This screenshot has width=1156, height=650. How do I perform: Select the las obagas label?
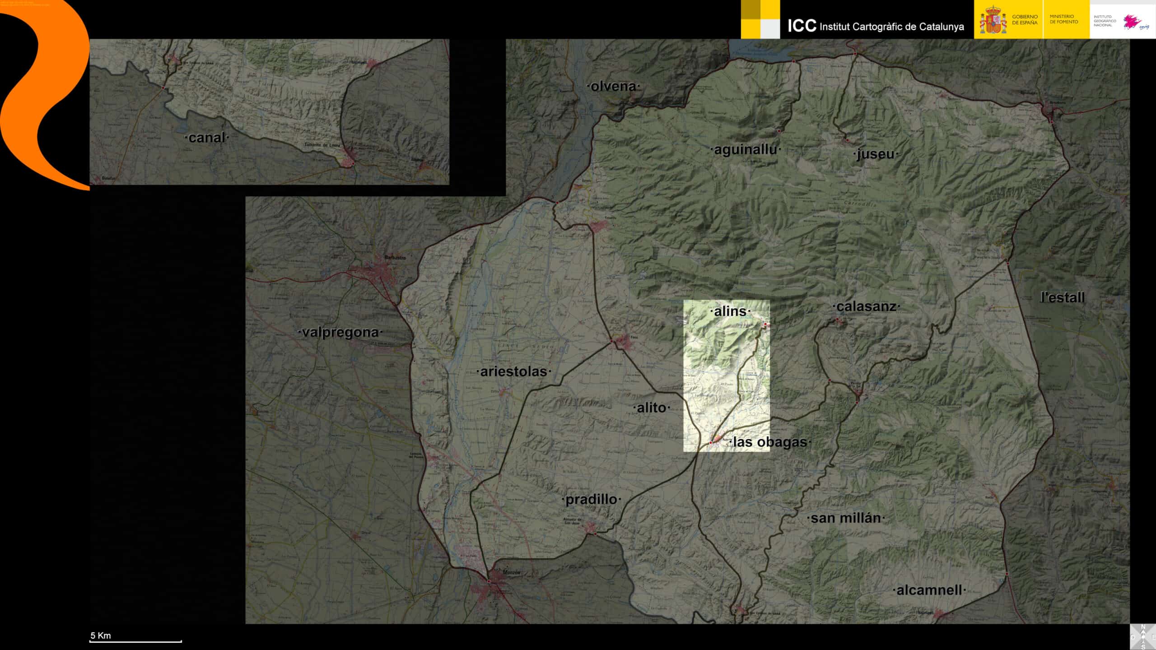(x=770, y=442)
